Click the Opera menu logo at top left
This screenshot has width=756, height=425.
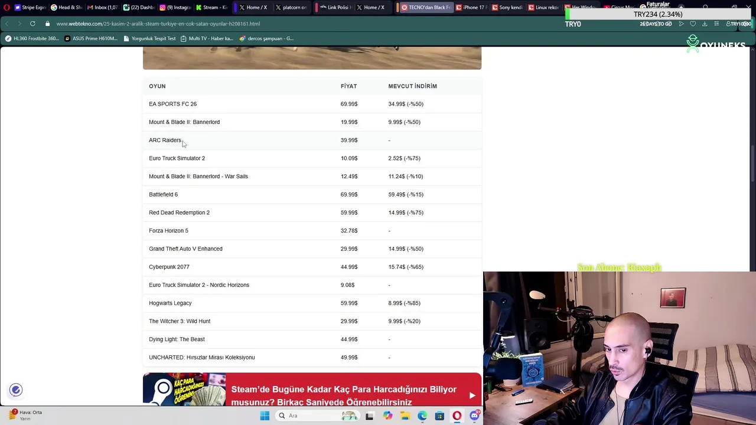6,8
